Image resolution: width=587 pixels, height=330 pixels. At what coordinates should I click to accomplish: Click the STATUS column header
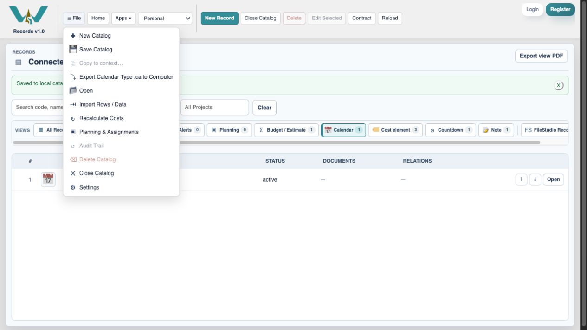275,161
